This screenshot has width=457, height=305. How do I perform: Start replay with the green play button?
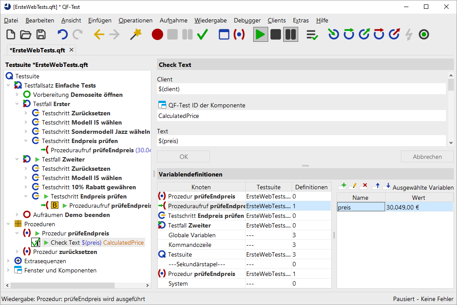point(260,34)
